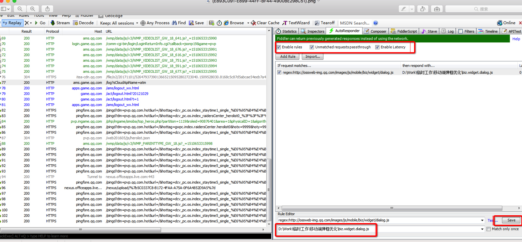Click the camera screenshot toolbar icon
The image size is (522, 242).
212,23
